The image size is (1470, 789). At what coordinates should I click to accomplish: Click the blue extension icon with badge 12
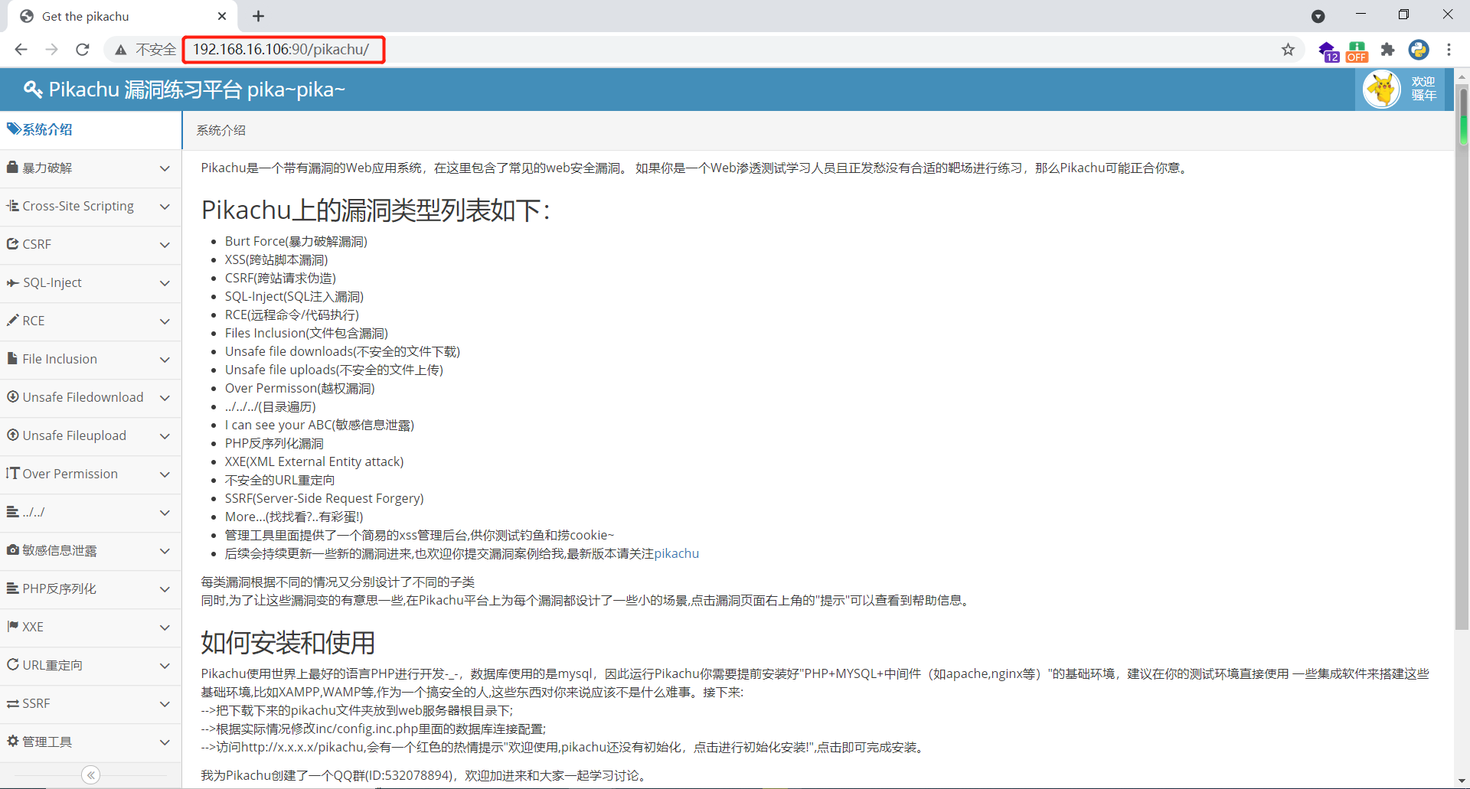(1328, 51)
